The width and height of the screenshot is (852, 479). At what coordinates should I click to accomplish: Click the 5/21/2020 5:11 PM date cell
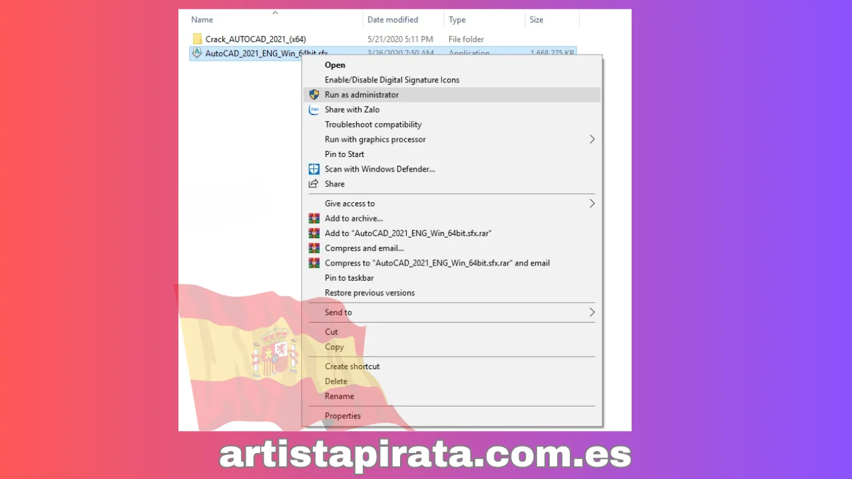(400, 39)
